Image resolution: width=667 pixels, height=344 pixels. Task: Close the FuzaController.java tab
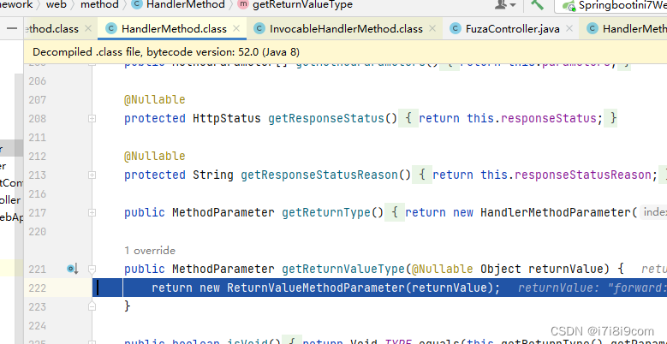(x=569, y=29)
